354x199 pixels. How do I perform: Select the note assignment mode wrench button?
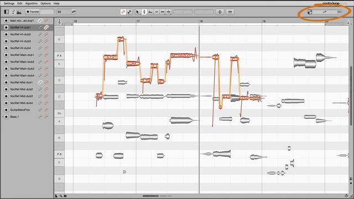tap(129, 12)
